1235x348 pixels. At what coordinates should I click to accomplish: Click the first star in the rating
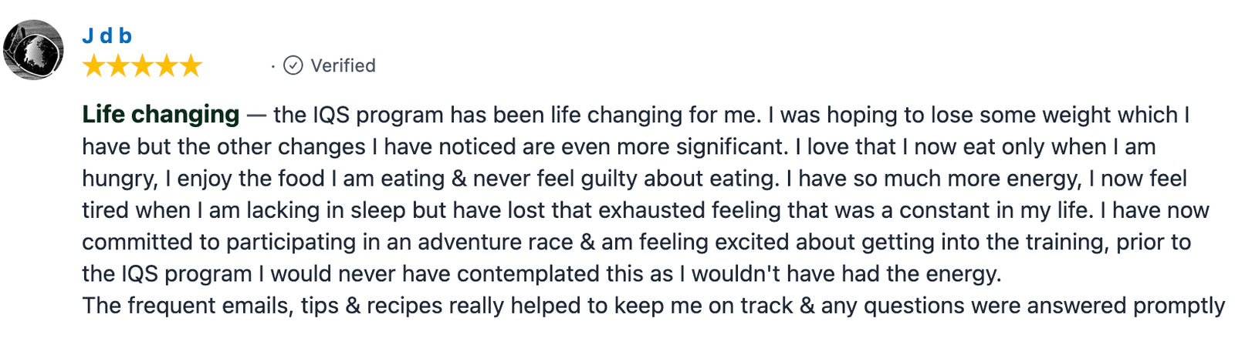[x=94, y=66]
